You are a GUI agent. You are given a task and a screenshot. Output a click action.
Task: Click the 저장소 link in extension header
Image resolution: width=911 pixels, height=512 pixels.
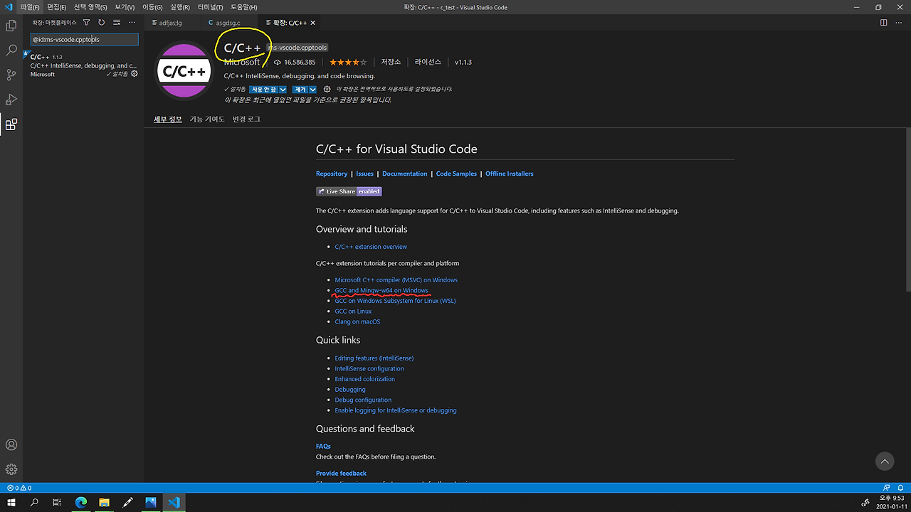[391, 62]
